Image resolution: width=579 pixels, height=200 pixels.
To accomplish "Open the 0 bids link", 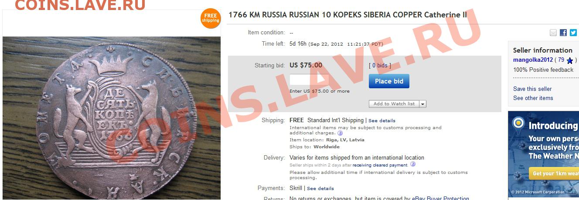I will pyautogui.click(x=380, y=66).
